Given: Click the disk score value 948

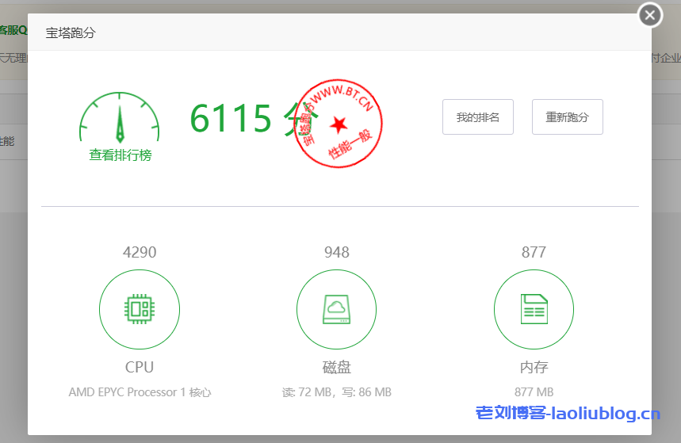Looking at the screenshot, I should click(x=337, y=252).
